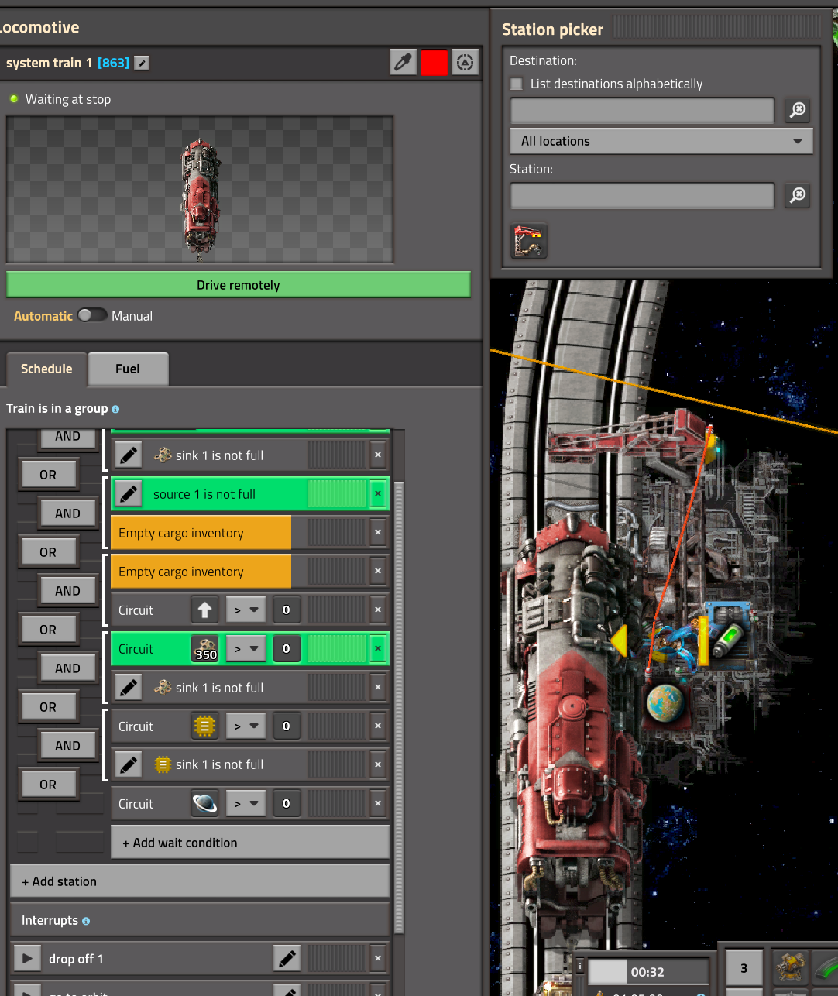
Task: Remove the source 1 is not full condition
Action: coord(378,494)
